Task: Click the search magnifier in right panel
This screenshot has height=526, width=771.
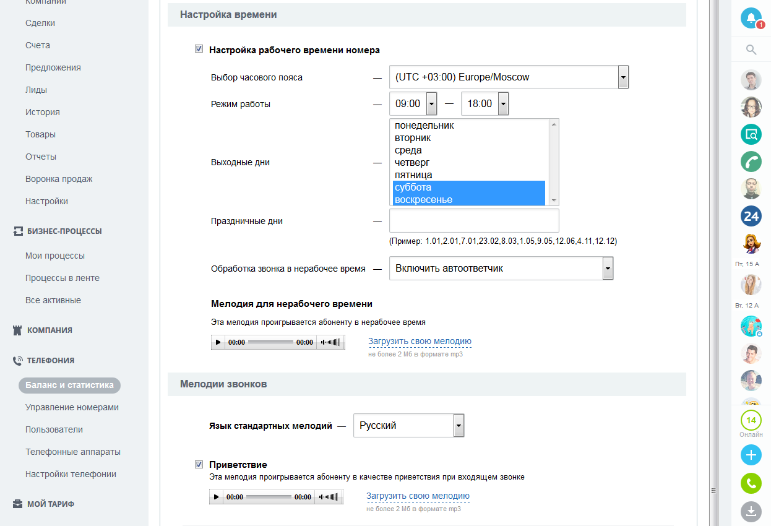Action: coord(751,50)
